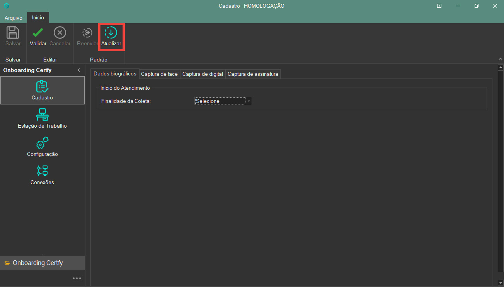Click the Salvar floppy disk icon

13,33
